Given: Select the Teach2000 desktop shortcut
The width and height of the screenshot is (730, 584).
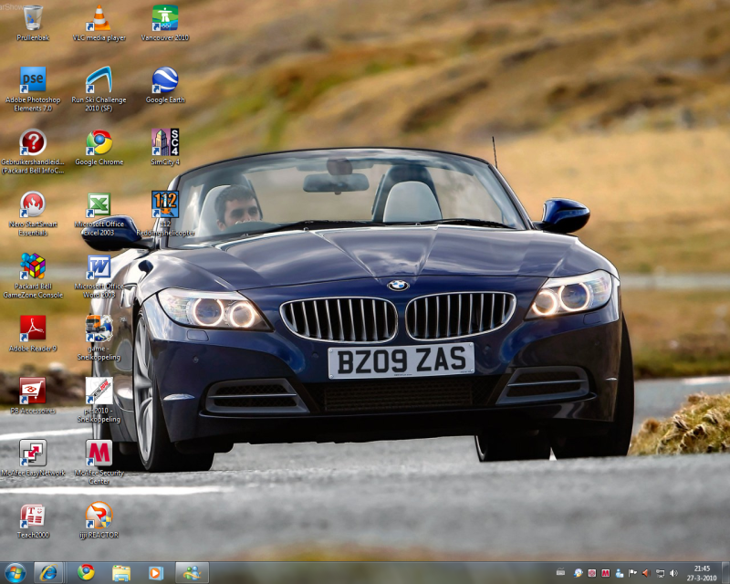Looking at the screenshot, I should [33, 520].
